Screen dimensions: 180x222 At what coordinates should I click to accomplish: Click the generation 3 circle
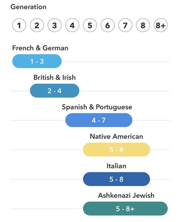click(55, 25)
